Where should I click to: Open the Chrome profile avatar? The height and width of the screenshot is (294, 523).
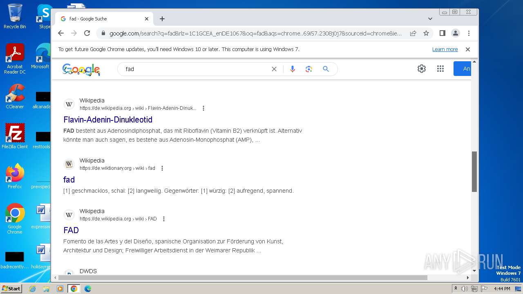[456, 33]
